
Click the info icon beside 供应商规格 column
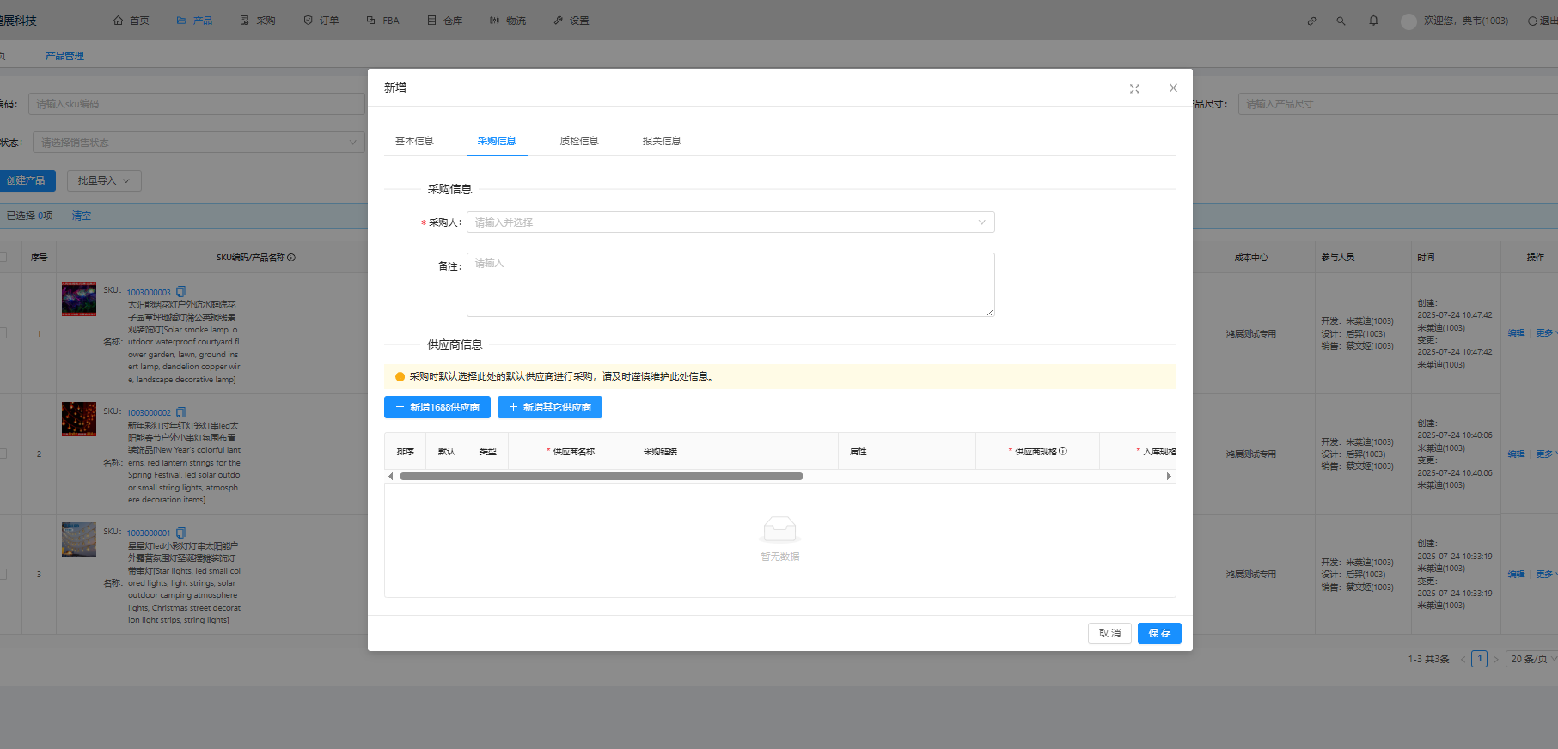(x=1063, y=451)
